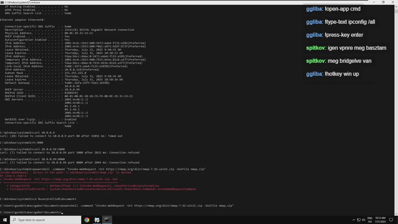Click the final Documents prompt with cursor
This screenshot has width=398, height=224.
(31, 212)
